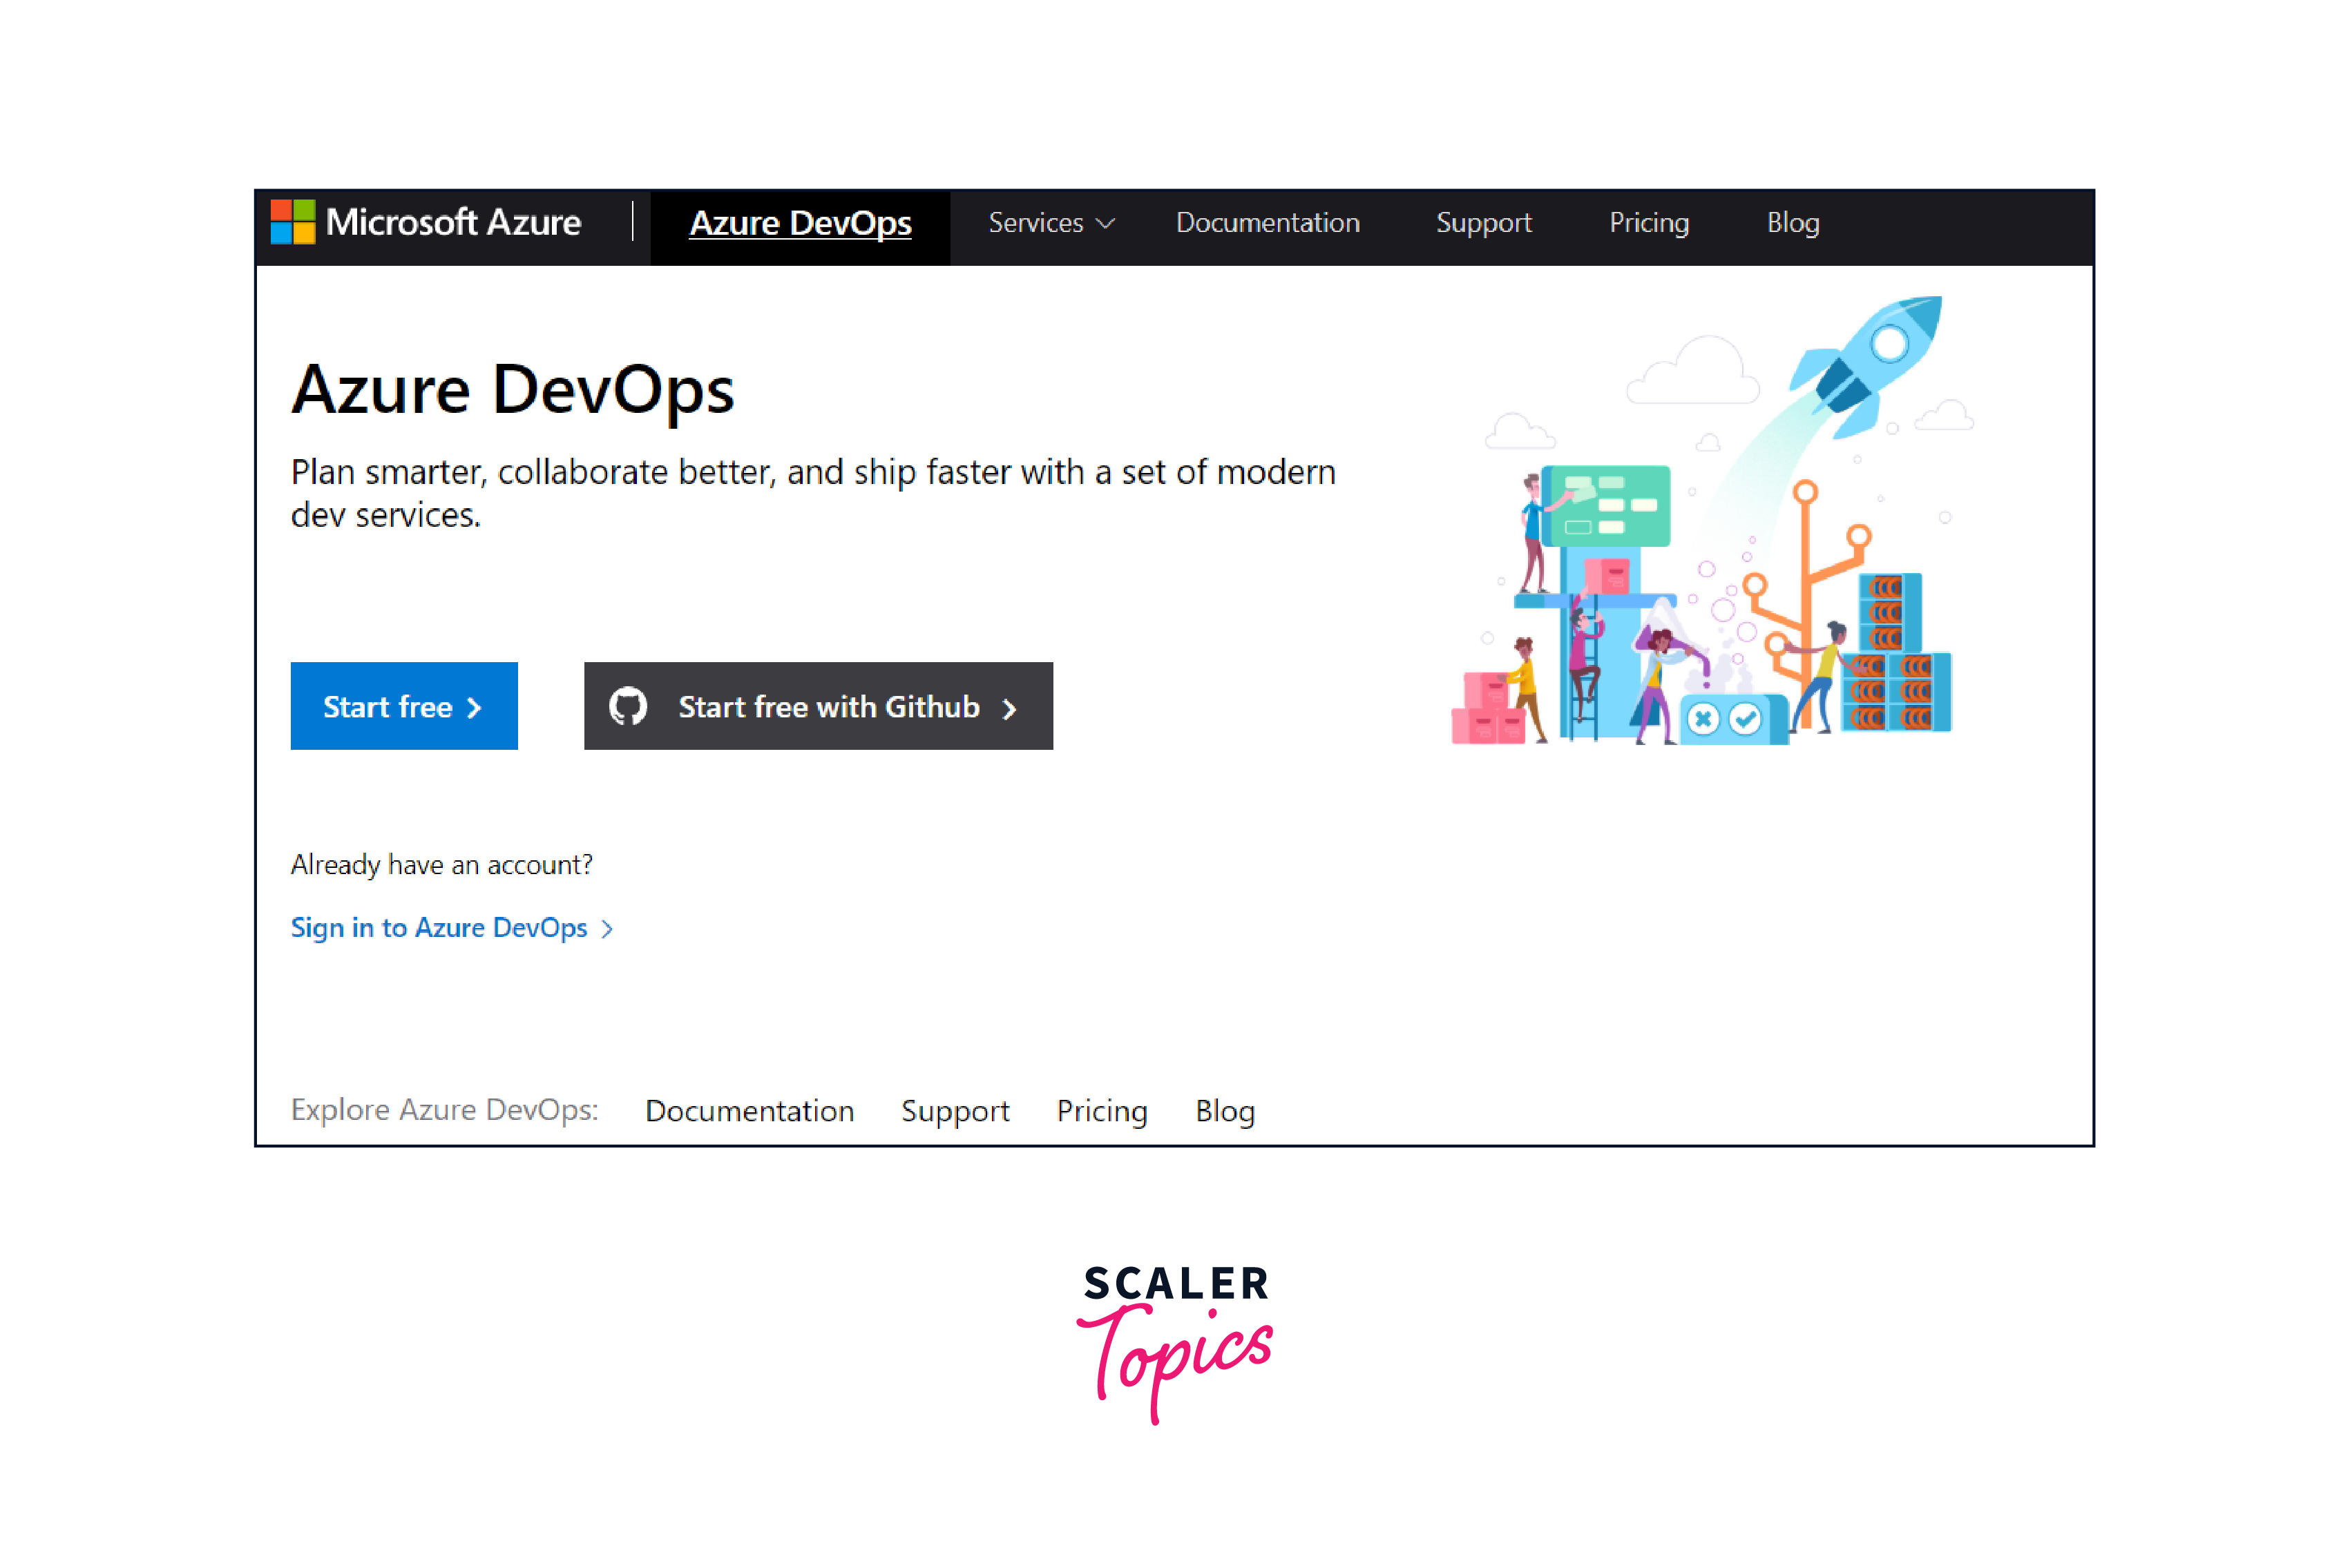Viewport: 2350px width, 1568px height.
Task: Click the rocket illustration
Action: (x=1871, y=365)
